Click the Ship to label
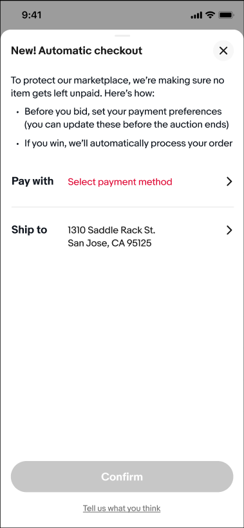 click(29, 230)
